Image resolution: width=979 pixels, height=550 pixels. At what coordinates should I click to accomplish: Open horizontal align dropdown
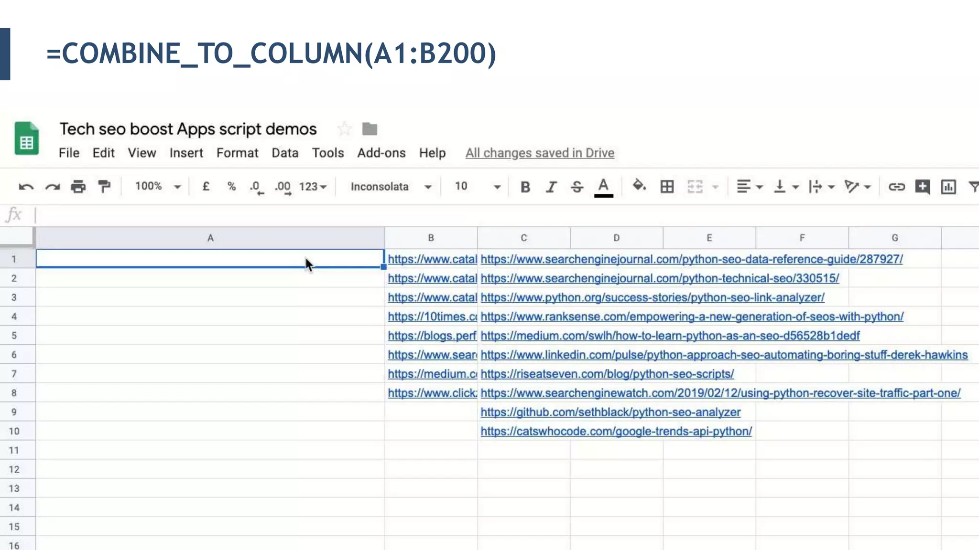(x=749, y=187)
